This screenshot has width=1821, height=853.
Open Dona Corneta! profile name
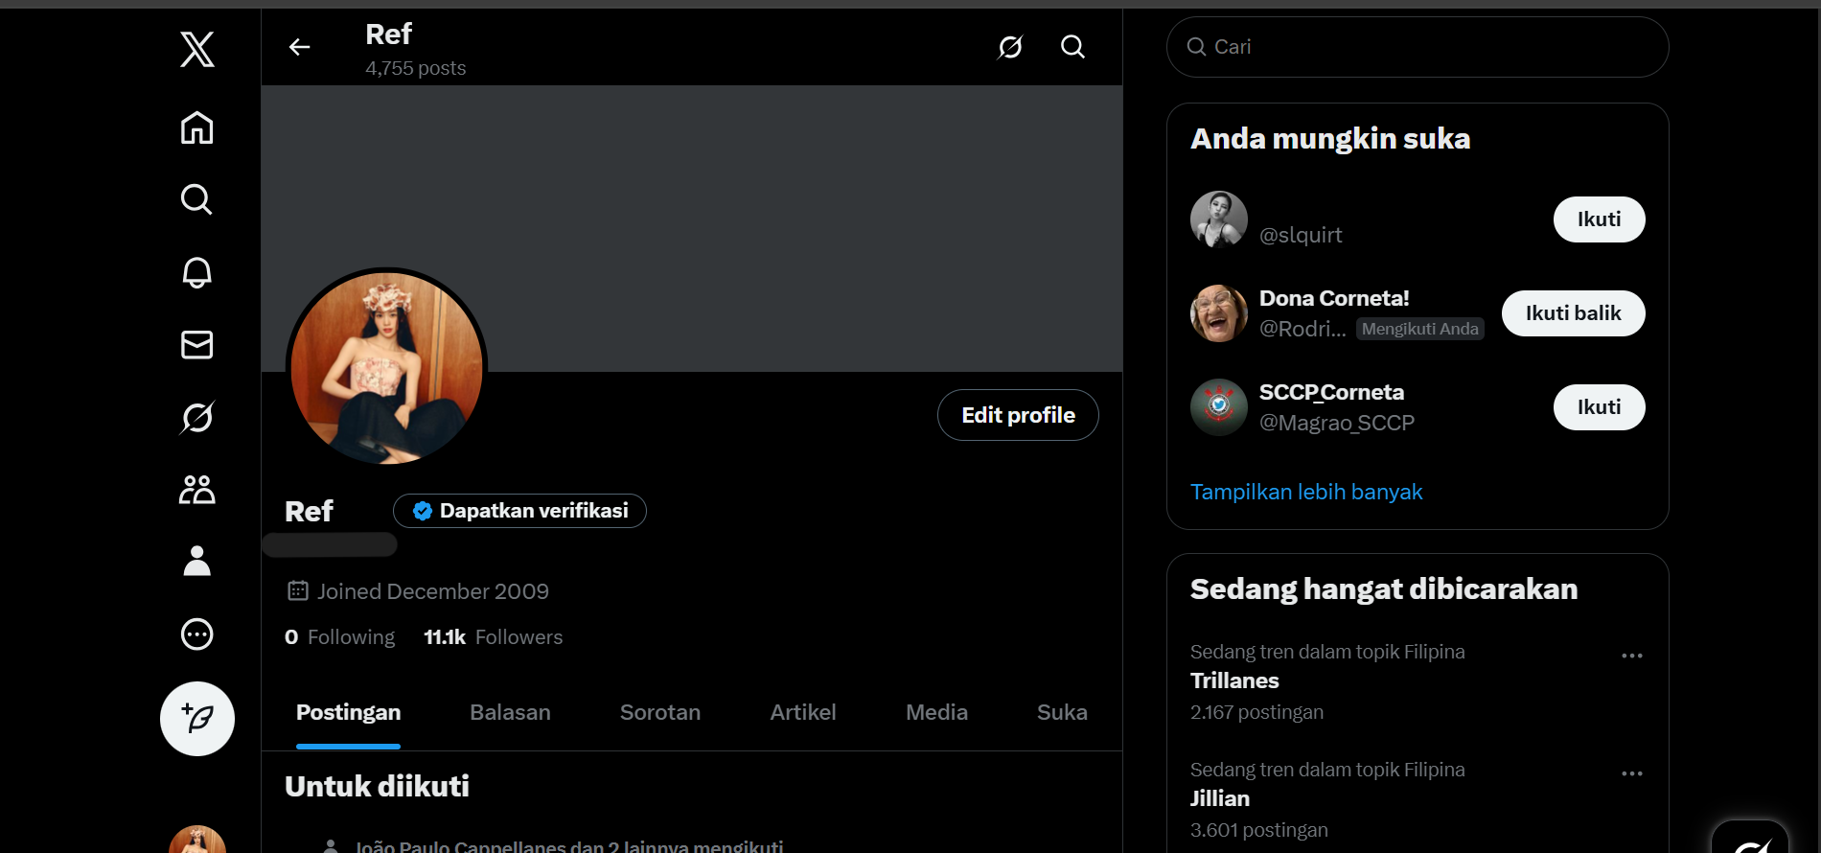click(x=1334, y=298)
